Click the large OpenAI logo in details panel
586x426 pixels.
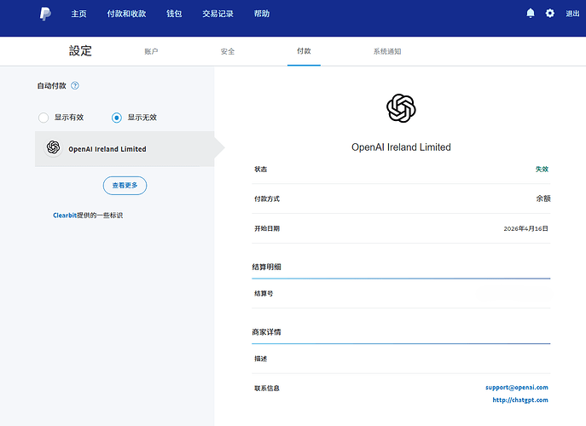401,108
